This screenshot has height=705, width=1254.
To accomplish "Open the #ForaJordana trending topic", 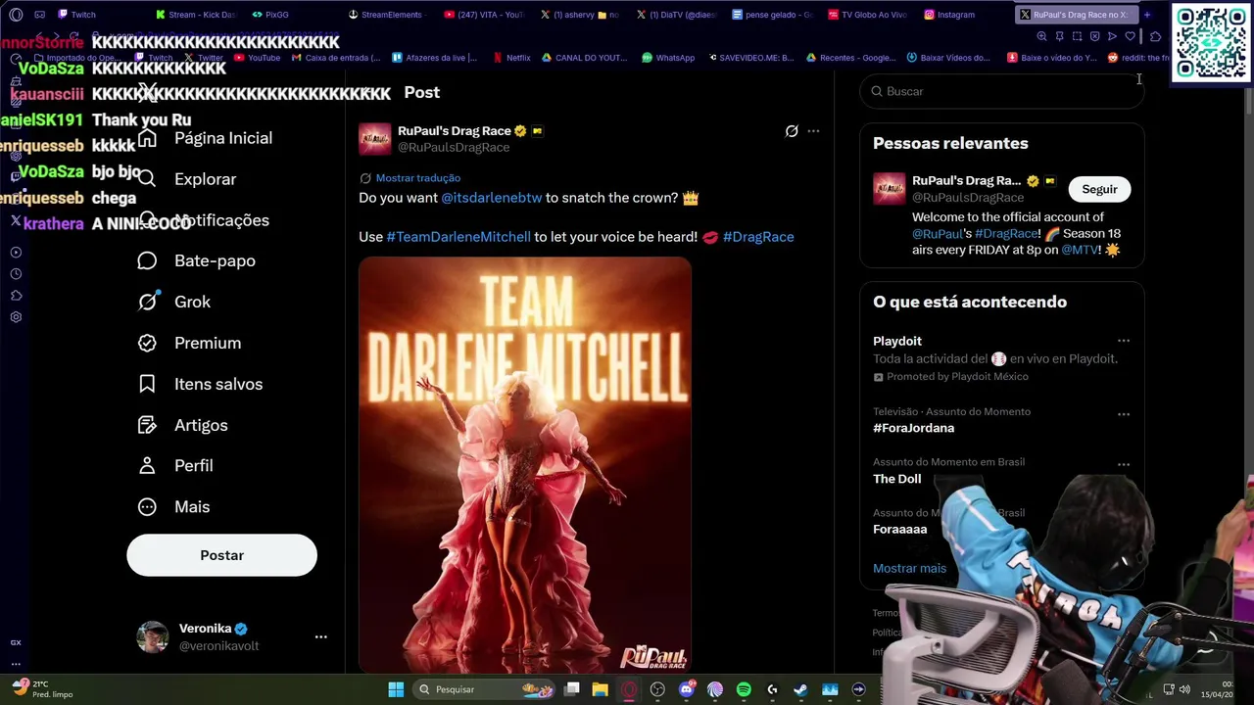I will (913, 428).
